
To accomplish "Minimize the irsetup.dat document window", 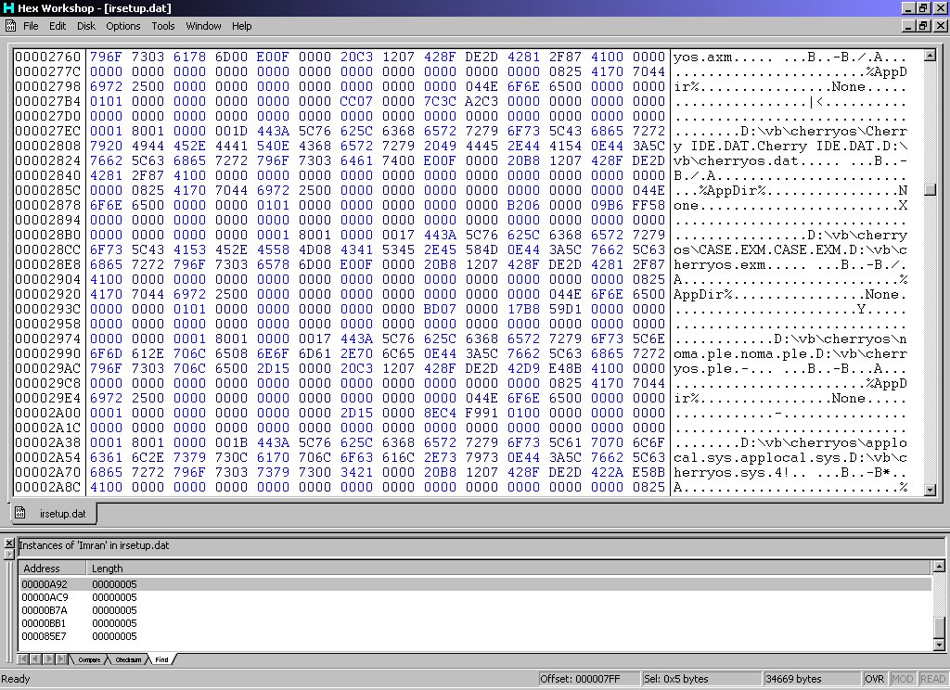I will point(909,25).
